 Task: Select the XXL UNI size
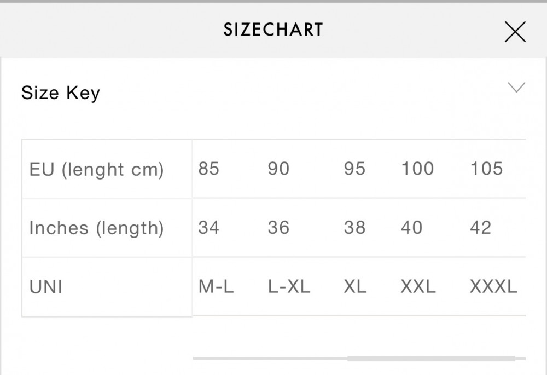(418, 287)
